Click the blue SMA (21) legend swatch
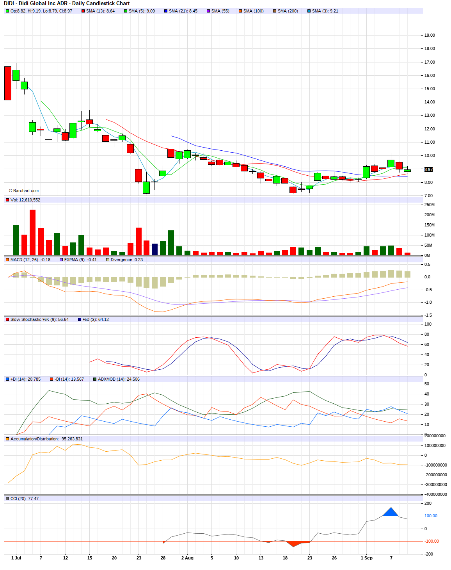 point(166,11)
